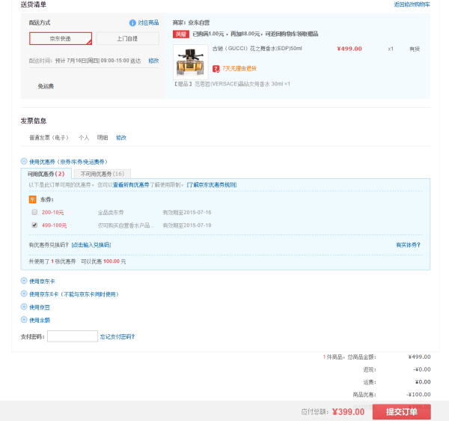Expand the 使用余额 section
The height and width of the screenshot is (421, 449).
pyautogui.click(x=24, y=320)
